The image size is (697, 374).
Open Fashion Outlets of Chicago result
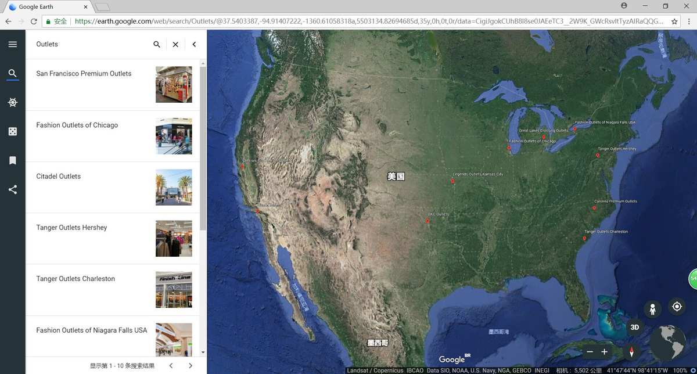(x=113, y=136)
